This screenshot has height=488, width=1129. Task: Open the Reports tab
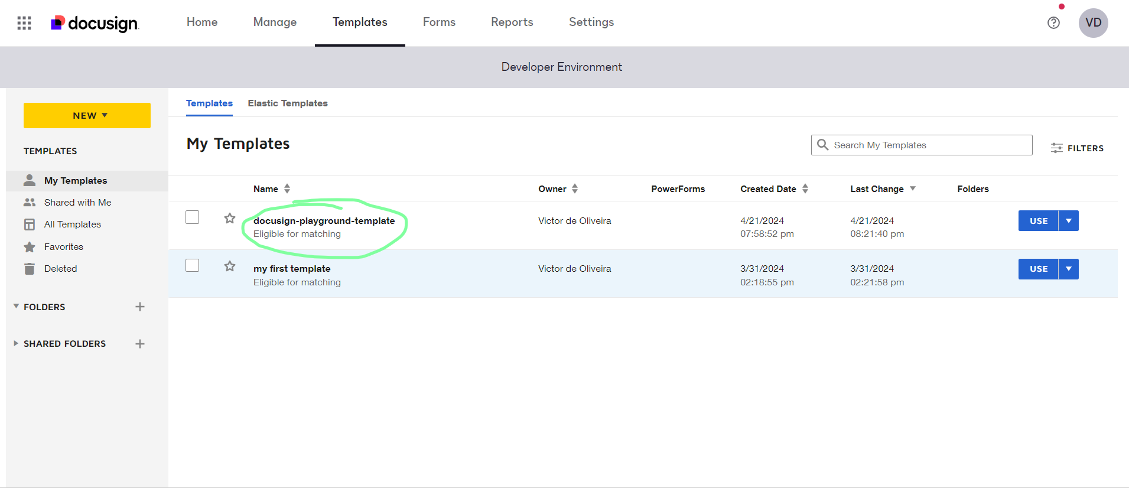pyautogui.click(x=512, y=22)
